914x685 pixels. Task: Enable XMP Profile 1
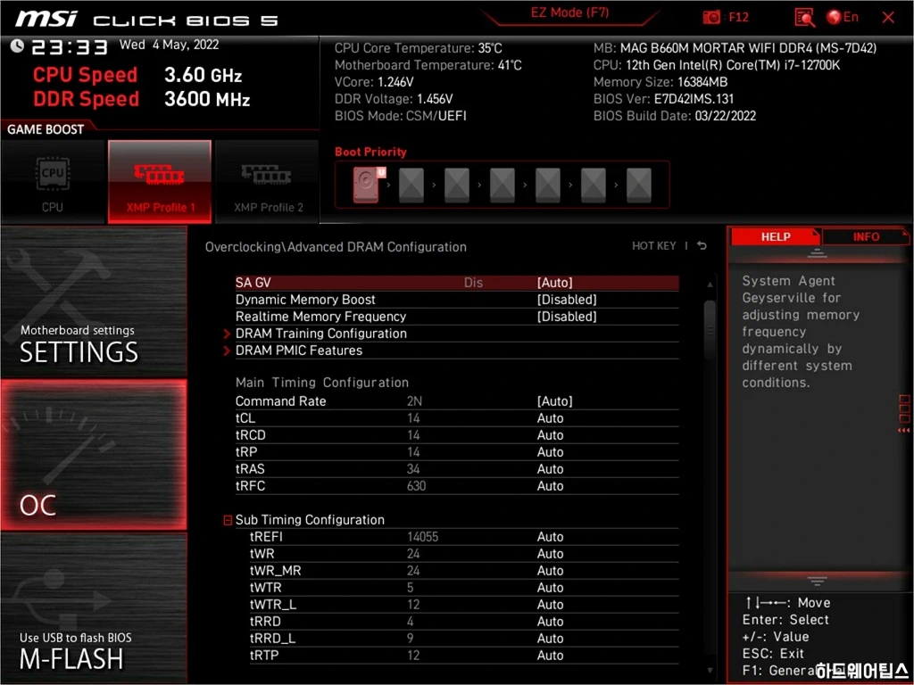160,181
